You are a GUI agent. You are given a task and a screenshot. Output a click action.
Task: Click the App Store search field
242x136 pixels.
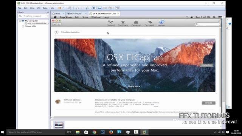[x=207, y=24]
